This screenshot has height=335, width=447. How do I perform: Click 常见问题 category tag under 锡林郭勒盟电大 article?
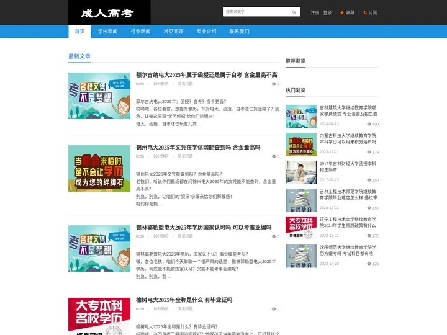(185, 236)
